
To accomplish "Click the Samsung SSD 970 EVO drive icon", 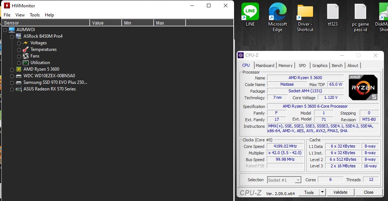I will (x=19, y=83).
